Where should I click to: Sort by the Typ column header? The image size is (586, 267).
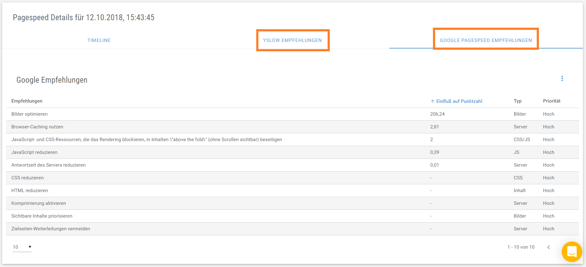tap(517, 101)
